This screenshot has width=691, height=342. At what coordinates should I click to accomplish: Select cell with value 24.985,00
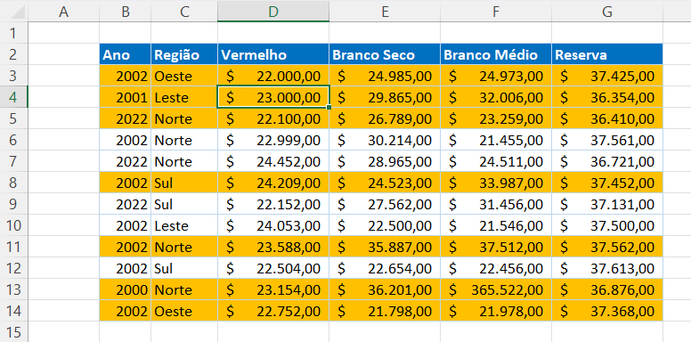click(385, 76)
